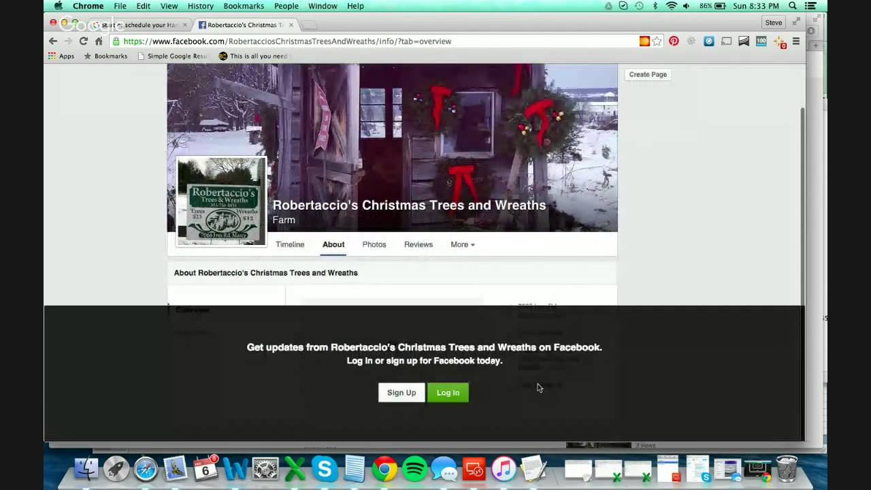This screenshot has height=490, width=871.
Task: Open Safari from the dock
Action: 146,470
